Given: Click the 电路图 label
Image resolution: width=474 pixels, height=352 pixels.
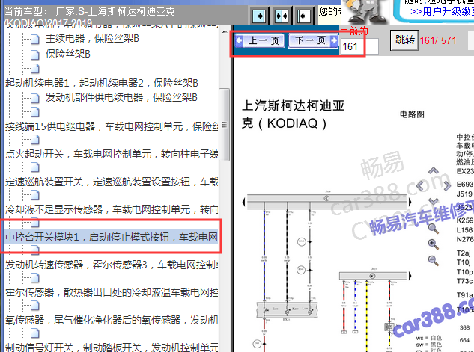Looking at the screenshot, I should coord(412,114).
